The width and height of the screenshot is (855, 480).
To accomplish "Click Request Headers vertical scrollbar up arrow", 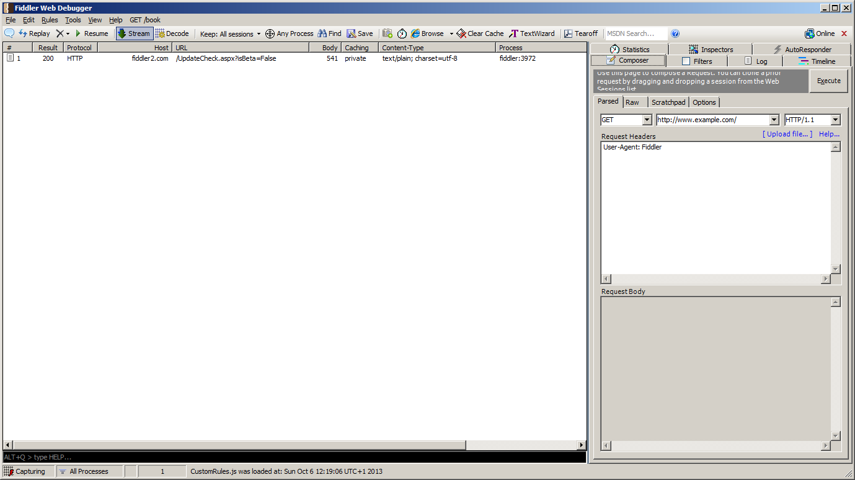I will 836,147.
